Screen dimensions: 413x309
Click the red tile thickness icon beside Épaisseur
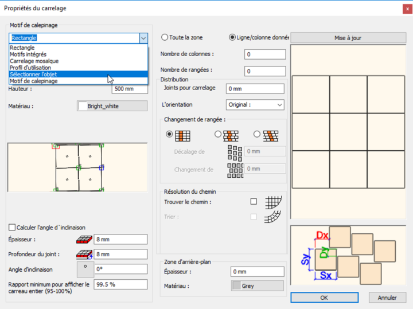click(84, 239)
